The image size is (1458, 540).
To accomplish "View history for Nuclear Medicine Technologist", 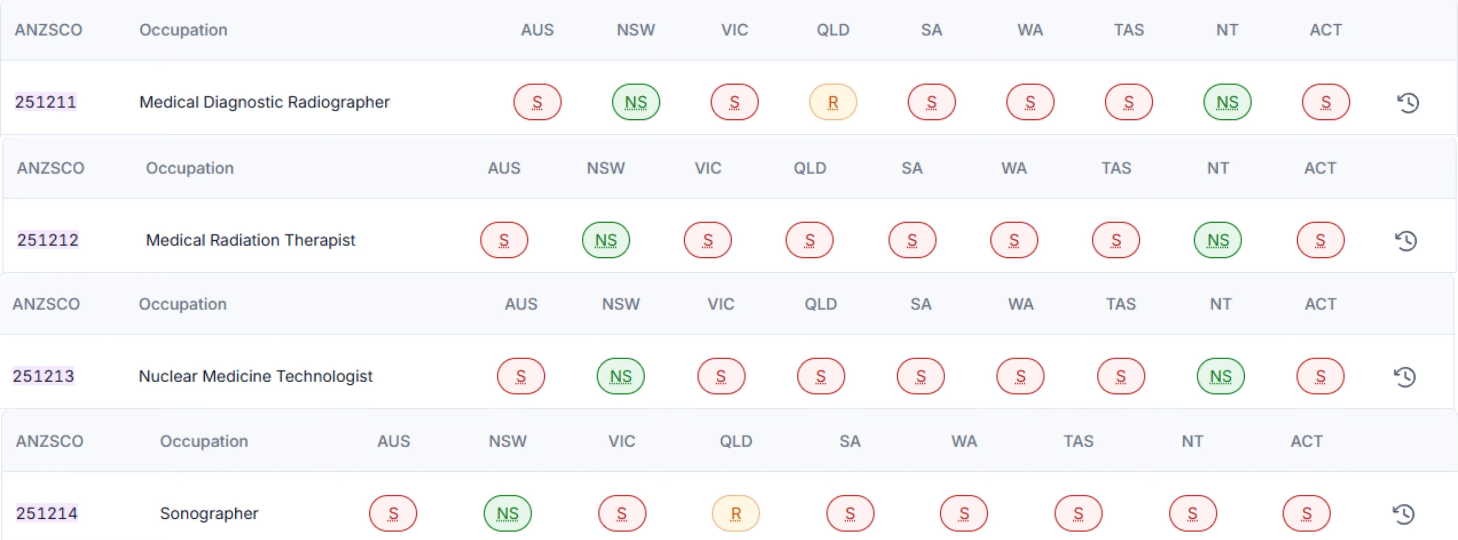I will click(1404, 377).
